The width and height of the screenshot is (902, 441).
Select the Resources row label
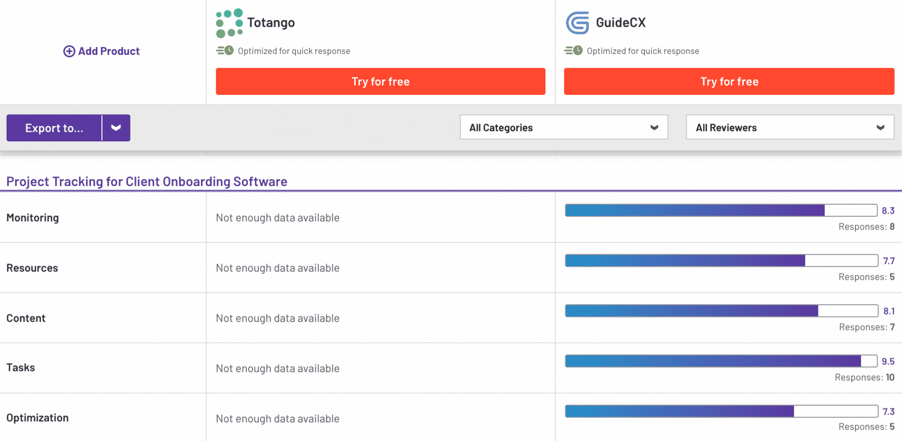32,268
